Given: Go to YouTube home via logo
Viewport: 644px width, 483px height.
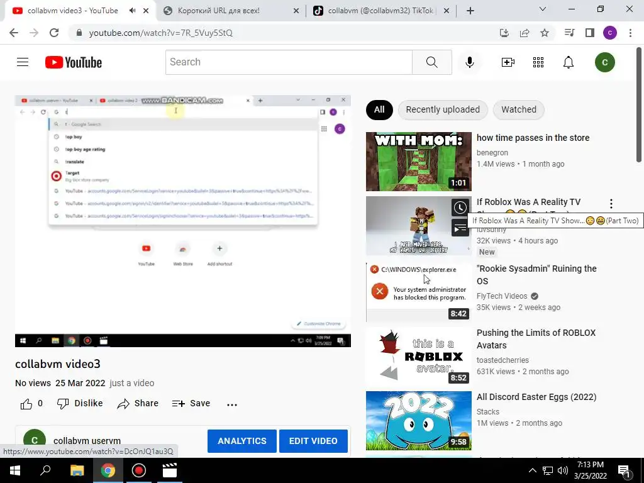Looking at the screenshot, I should click(x=74, y=62).
